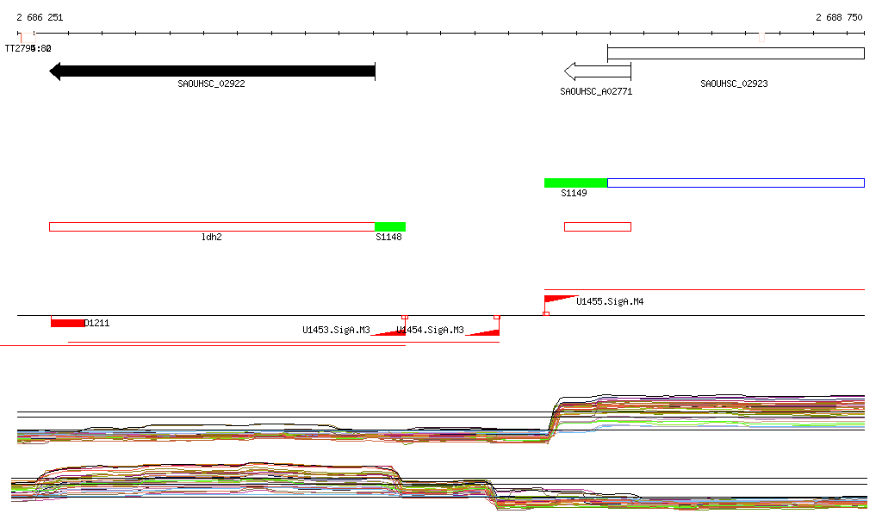Viewport: 882px width, 526px height.
Task: Click the U1455.SigA.M4 red promoter flag
Action: click(561, 300)
